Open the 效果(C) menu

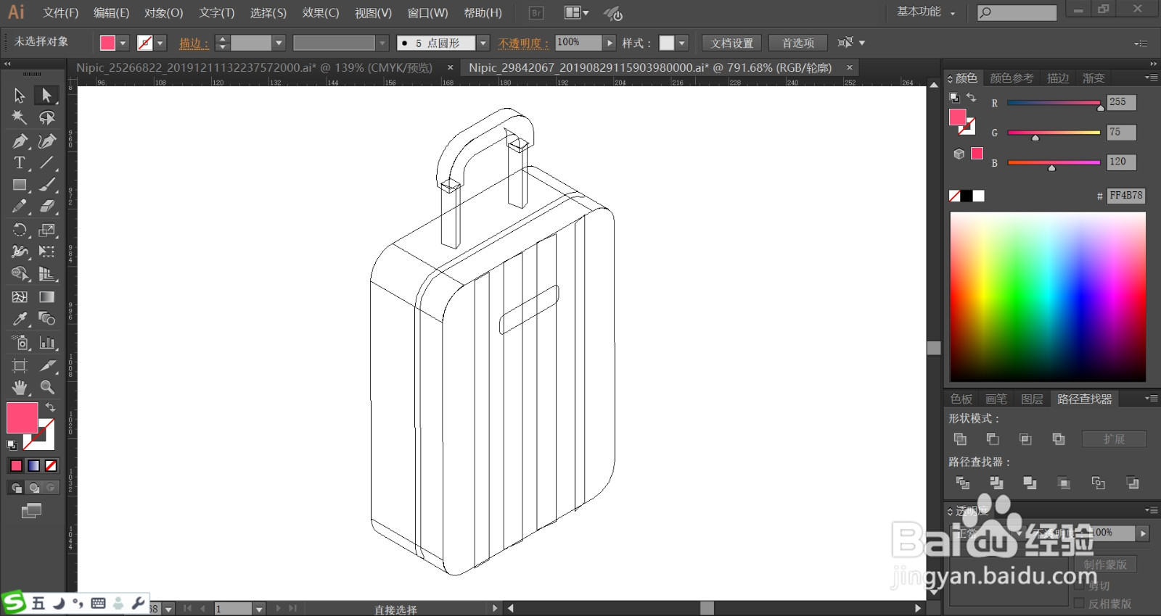[x=320, y=12]
